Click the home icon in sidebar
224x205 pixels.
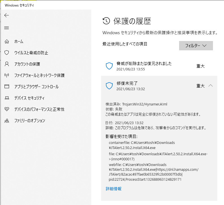(x=7, y=42)
